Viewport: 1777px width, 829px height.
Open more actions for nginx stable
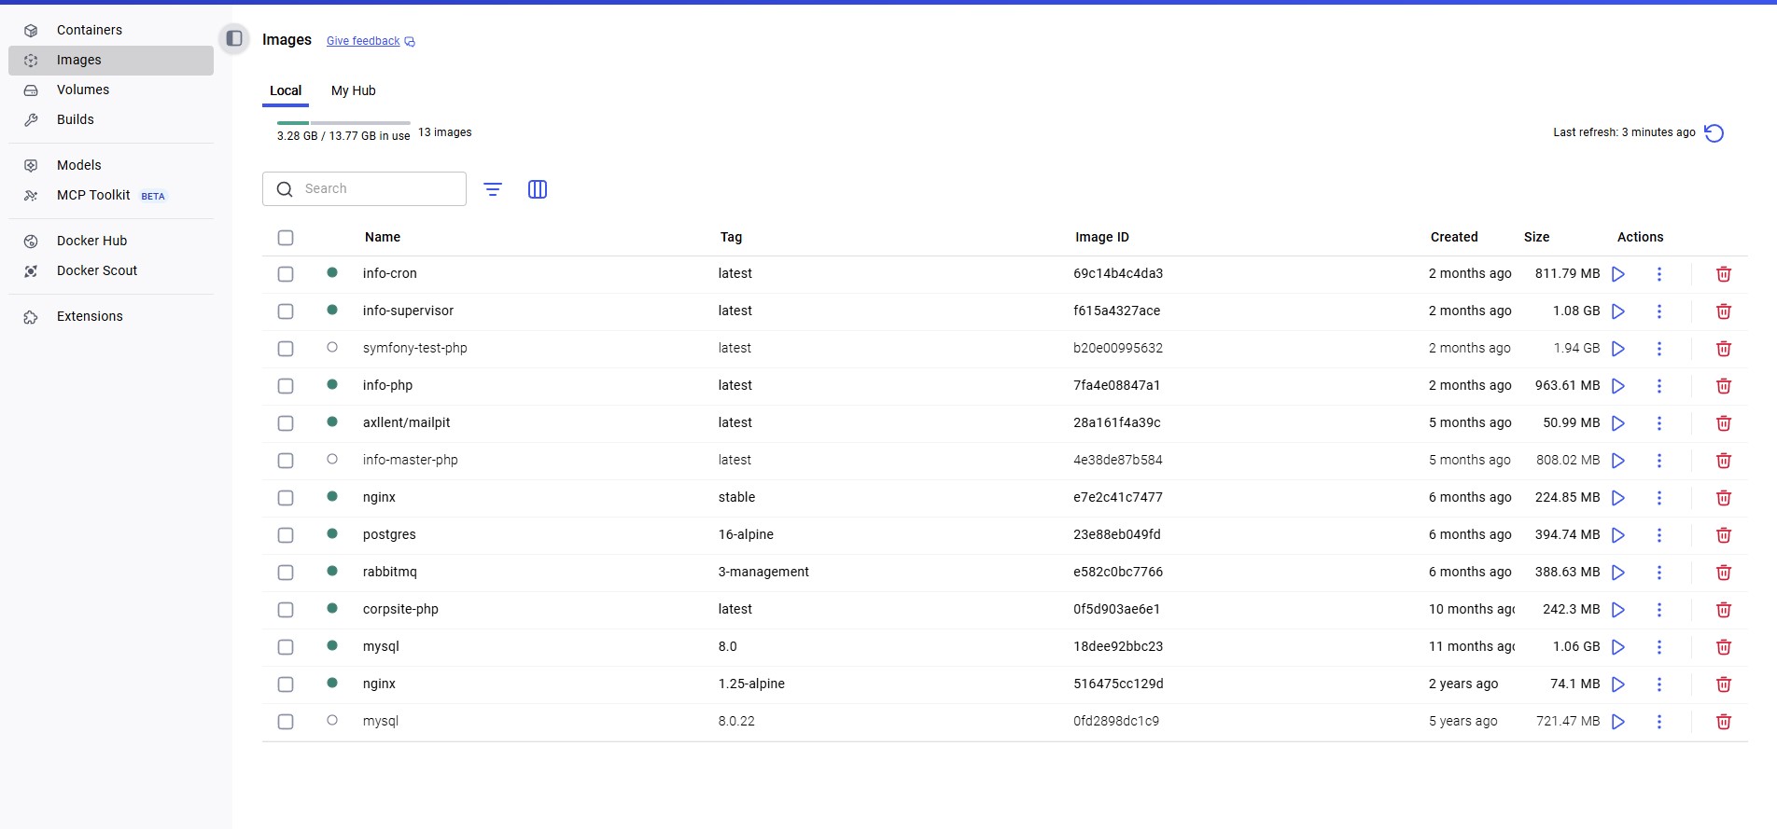pyautogui.click(x=1659, y=498)
